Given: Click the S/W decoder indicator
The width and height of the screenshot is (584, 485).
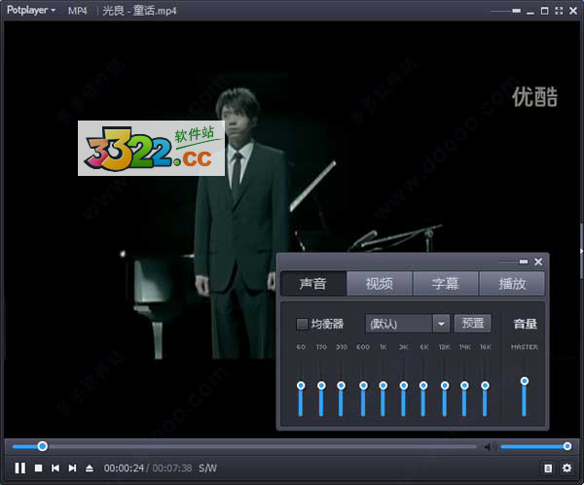Looking at the screenshot, I should click(207, 468).
